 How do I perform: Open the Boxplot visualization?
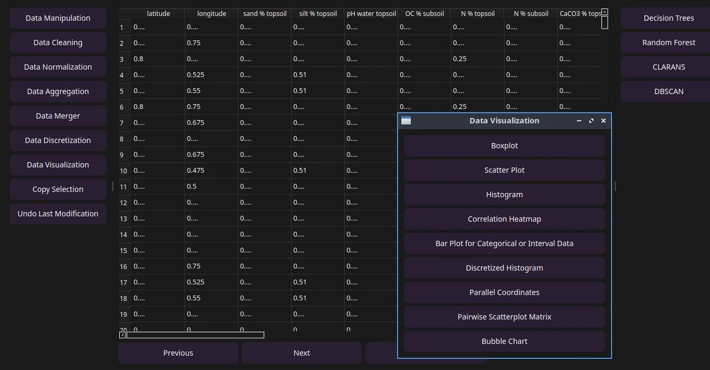504,146
